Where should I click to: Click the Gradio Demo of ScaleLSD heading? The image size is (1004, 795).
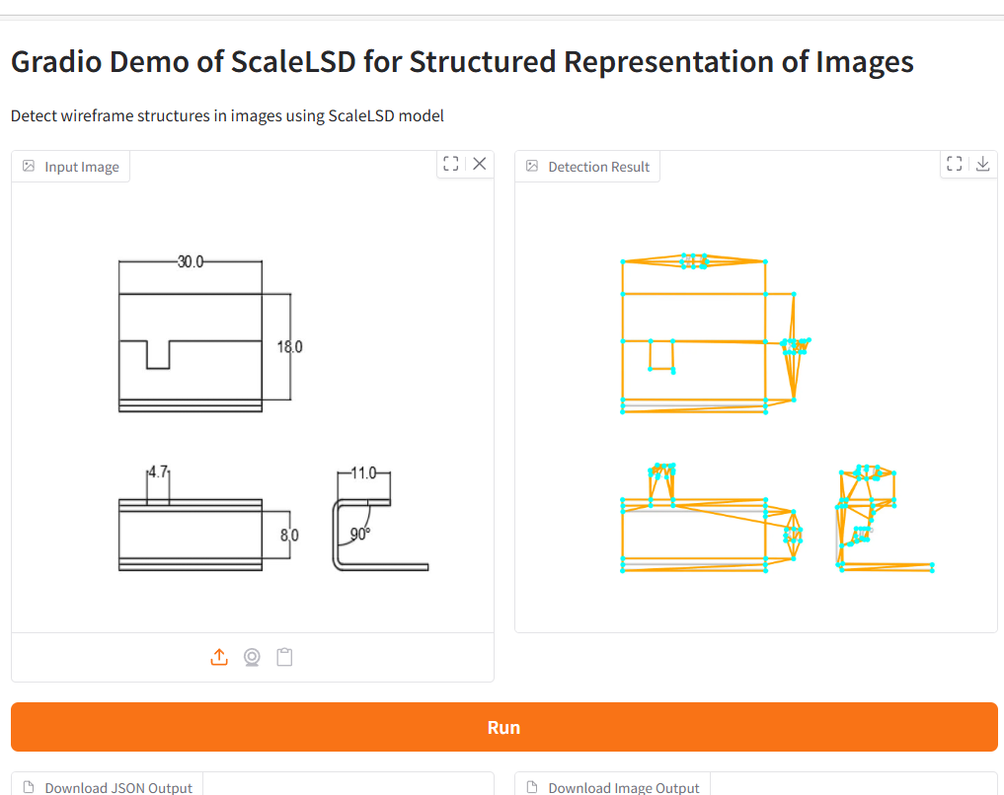[462, 61]
